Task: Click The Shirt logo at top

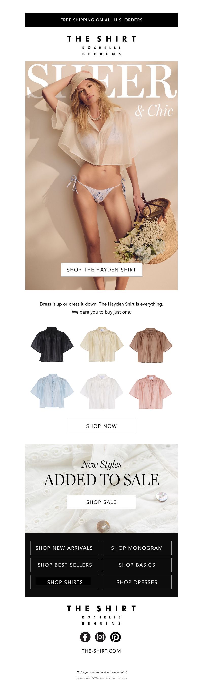Action: (x=101, y=46)
